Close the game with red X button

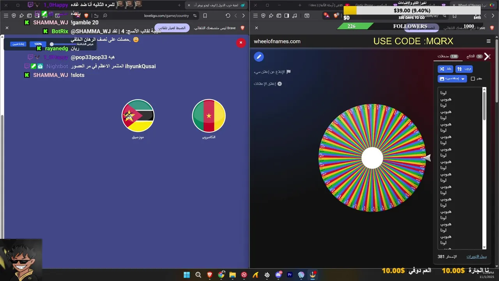click(x=241, y=43)
